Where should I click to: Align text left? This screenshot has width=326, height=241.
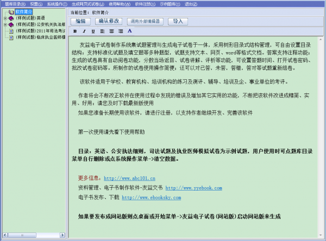pos(102,31)
